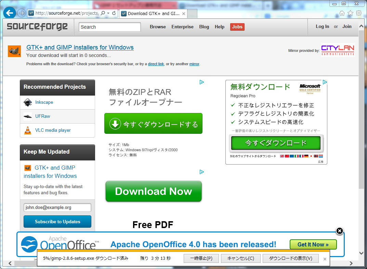Click the Inkscape project icon

coord(28,102)
